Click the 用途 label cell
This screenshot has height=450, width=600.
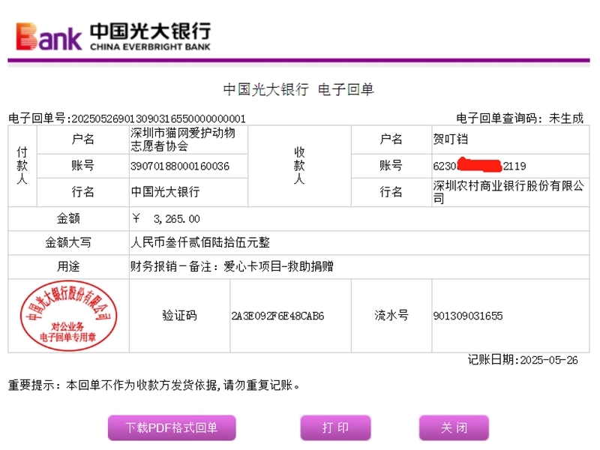(x=68, y=266)
